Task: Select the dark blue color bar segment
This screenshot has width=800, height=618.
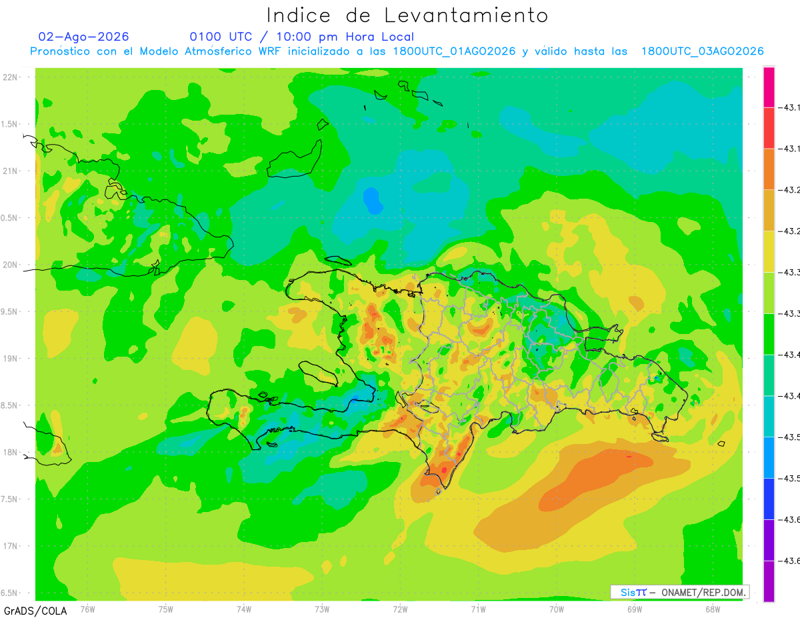Action: [769, 499]
